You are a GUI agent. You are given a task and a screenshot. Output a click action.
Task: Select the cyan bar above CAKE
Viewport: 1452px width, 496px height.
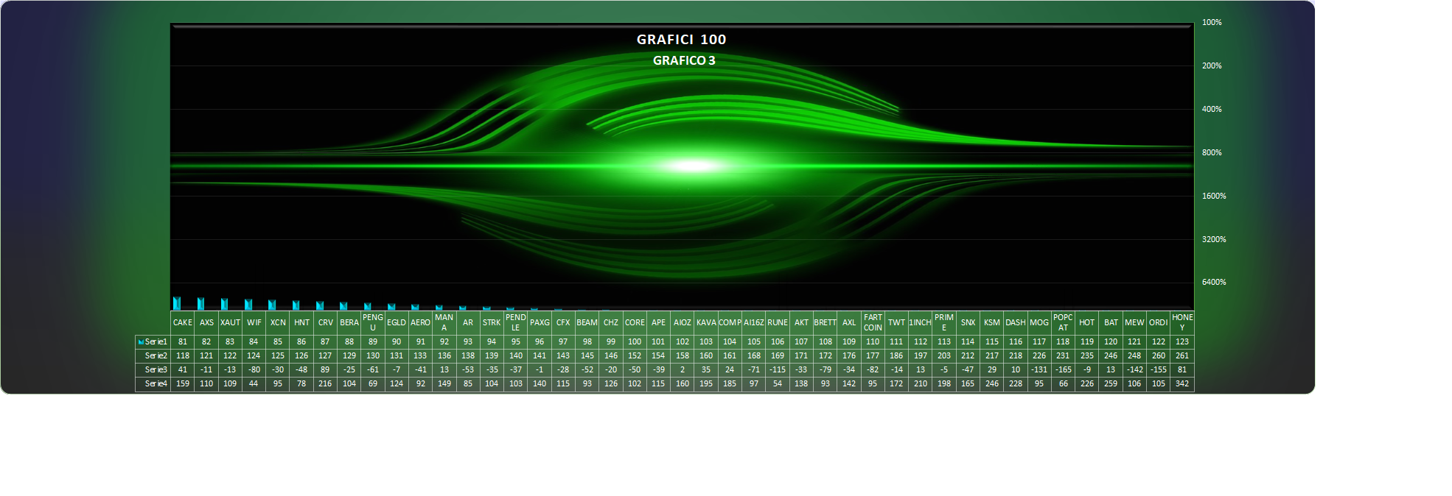pos(177,303)
